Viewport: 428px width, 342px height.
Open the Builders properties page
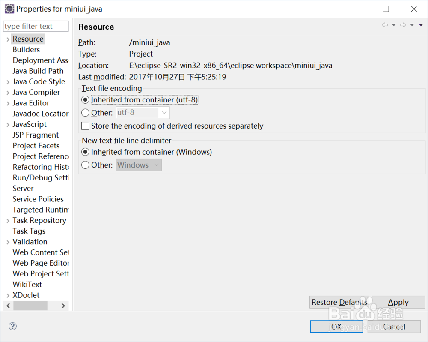click(26, 49)
